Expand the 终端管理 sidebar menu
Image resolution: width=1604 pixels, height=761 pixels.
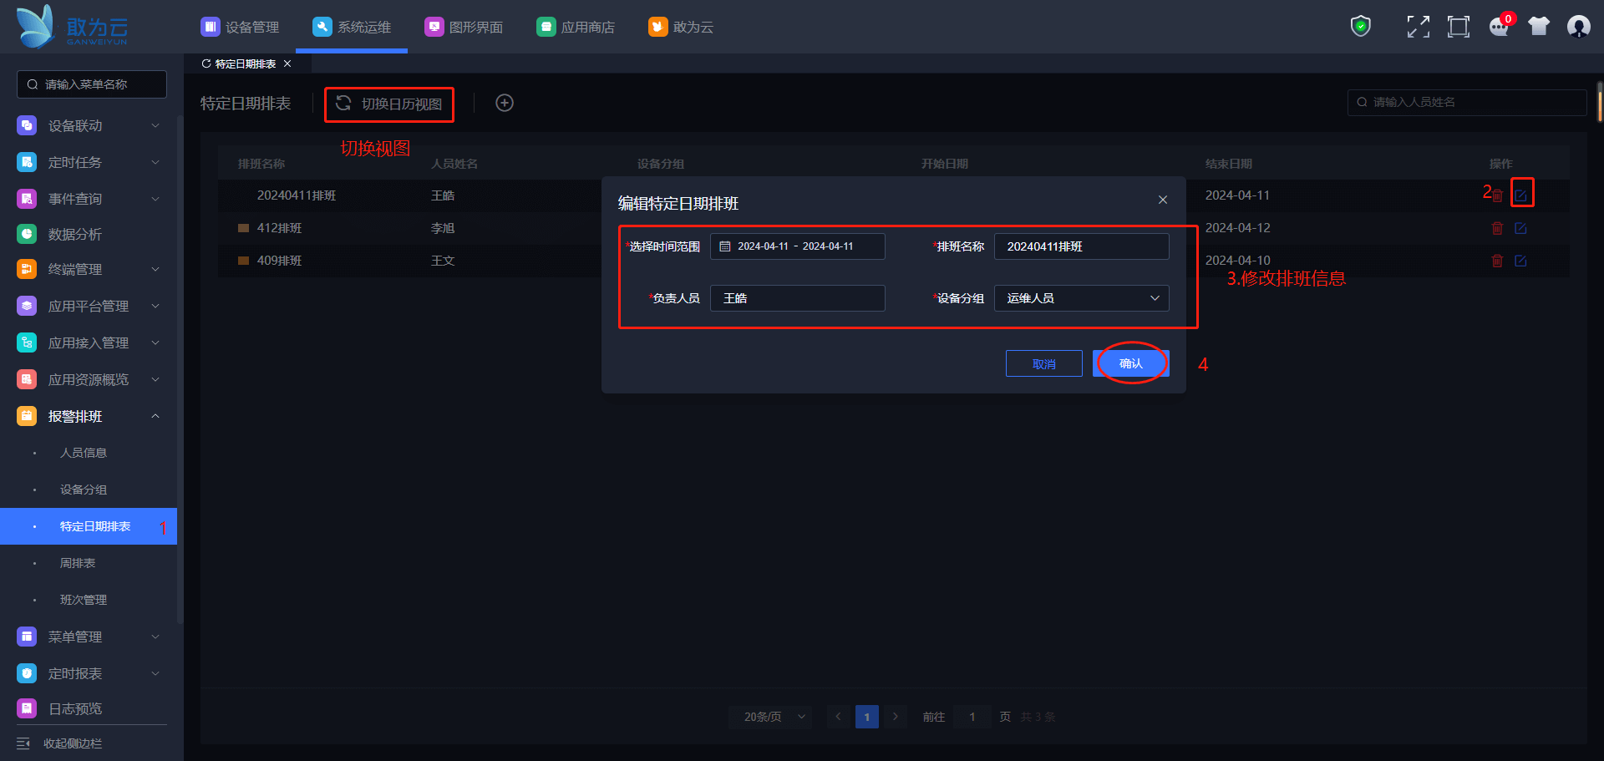pos(89,269)
